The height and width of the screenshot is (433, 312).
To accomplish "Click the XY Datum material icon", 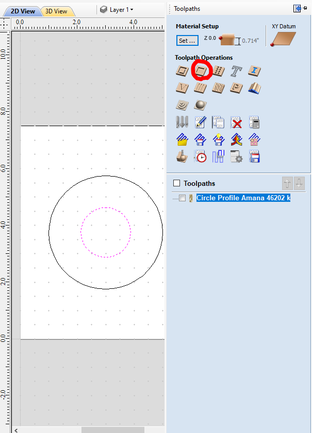I will click(x=283, y=39).
